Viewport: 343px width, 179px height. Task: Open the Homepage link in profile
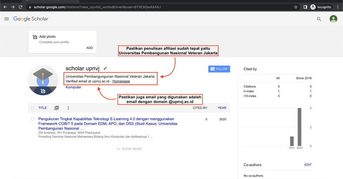tap(121, 81)
